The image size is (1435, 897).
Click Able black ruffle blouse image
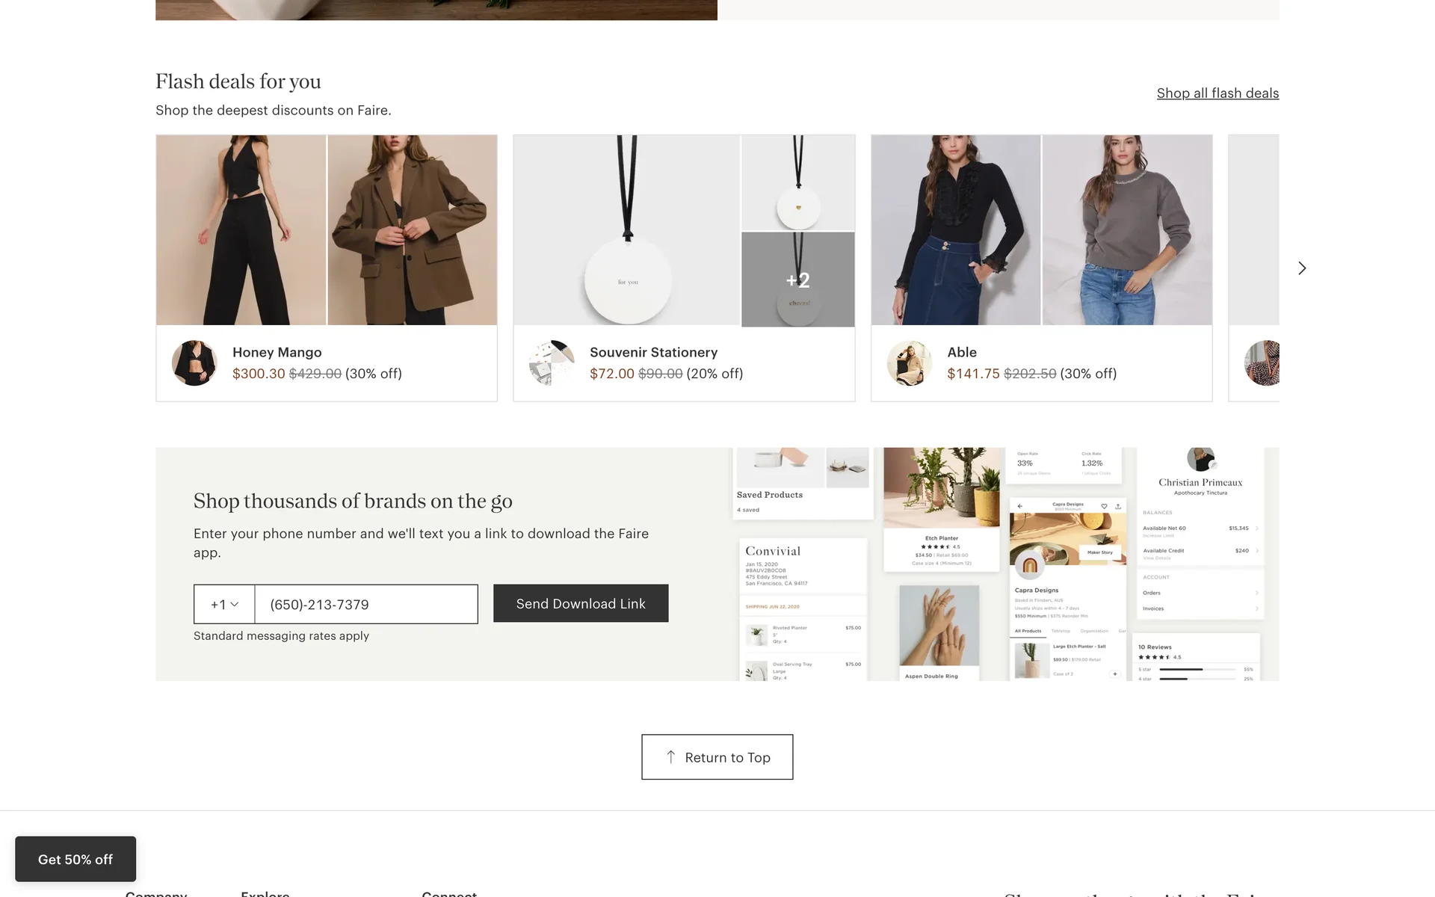pos(956,230)
